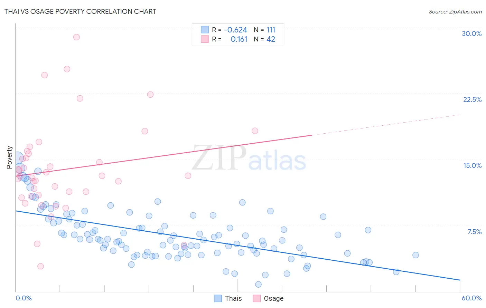This screenshot has width=486, height=308.
Task: Click the chart title Thai vs Osage Poverty
Action: [80, 11]
